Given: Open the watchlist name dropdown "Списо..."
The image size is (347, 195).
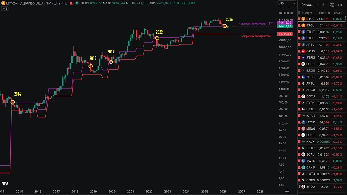Looking at the screenshot, I should (x=310, y=5).
